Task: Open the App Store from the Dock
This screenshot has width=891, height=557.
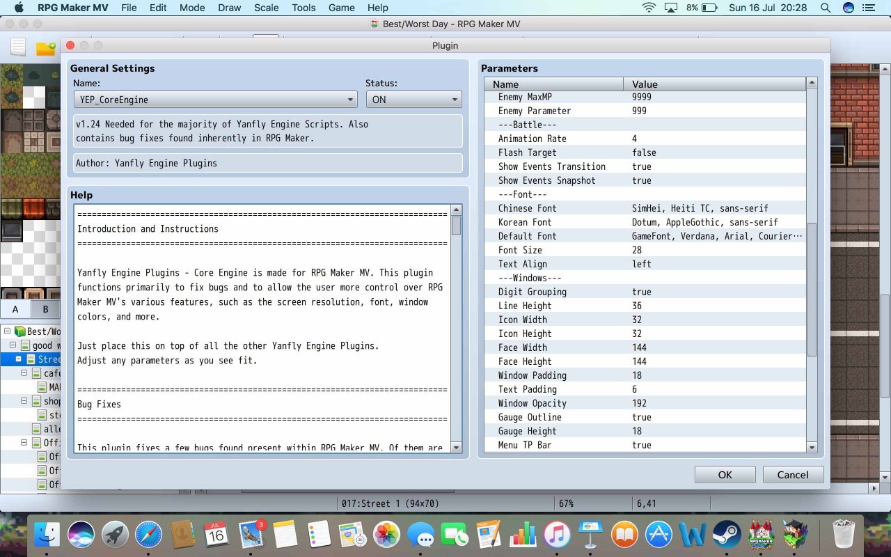Action: click(659, 534)
